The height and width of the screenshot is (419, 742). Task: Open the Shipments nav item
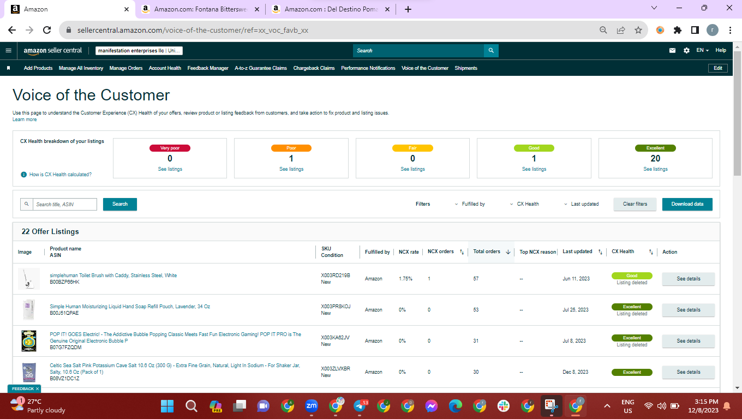[x=466, y=68]
